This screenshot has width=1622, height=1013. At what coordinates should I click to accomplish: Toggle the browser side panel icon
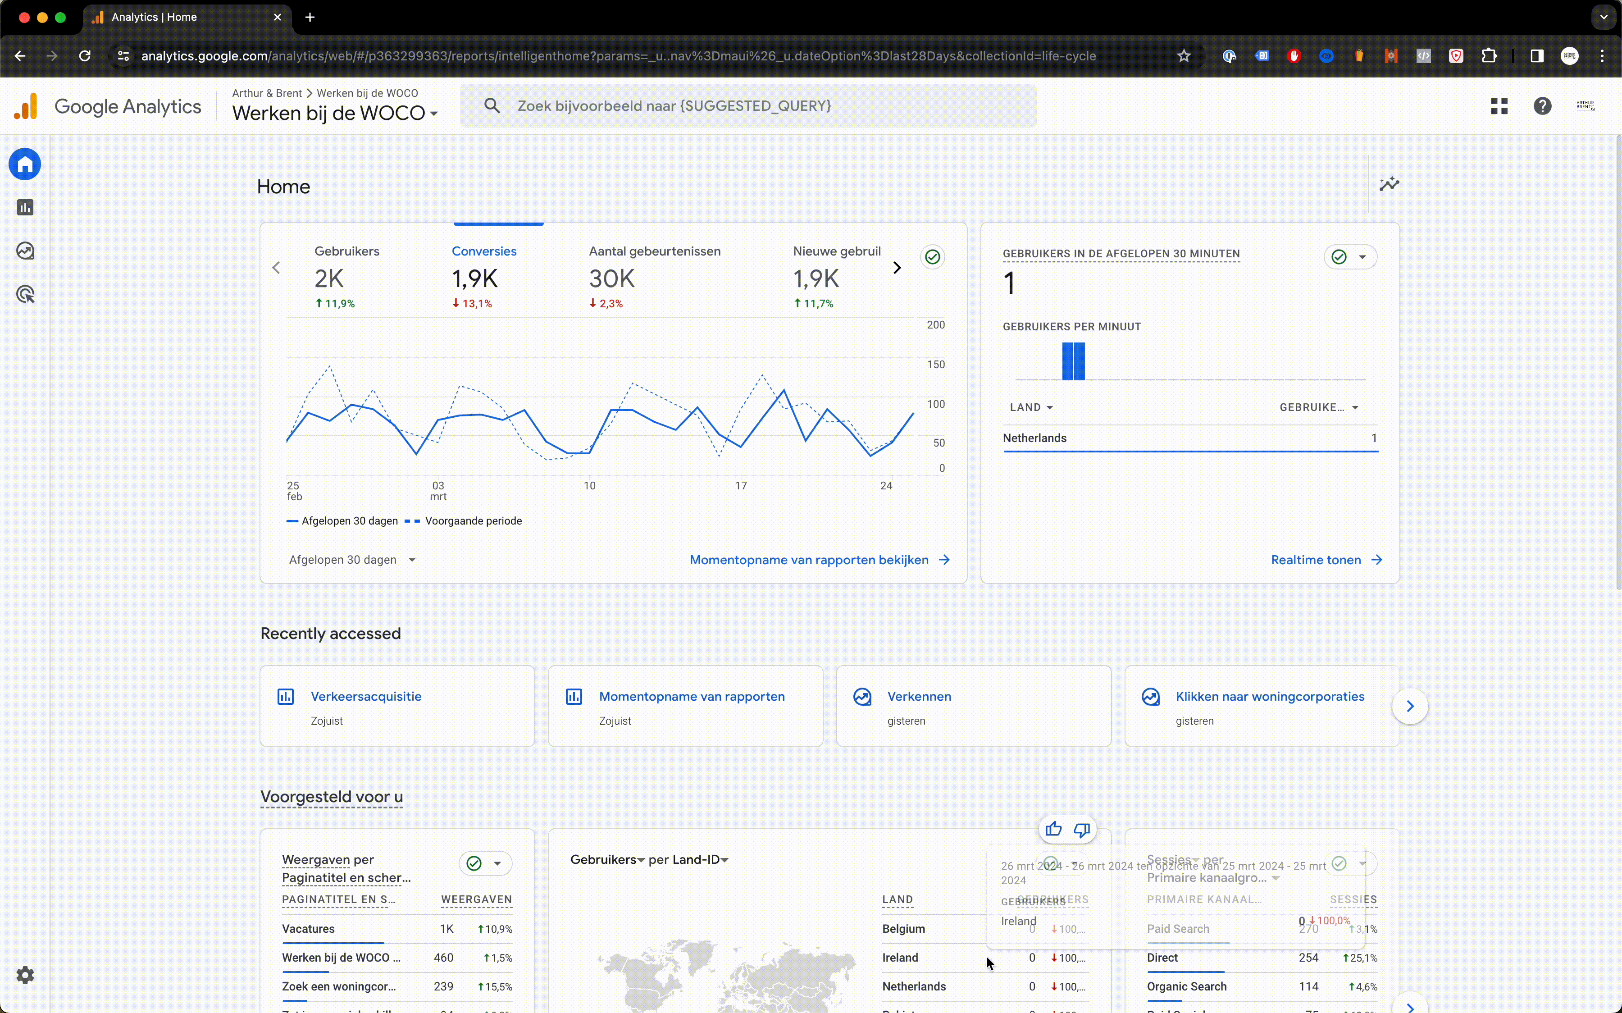click(1537, 56)
